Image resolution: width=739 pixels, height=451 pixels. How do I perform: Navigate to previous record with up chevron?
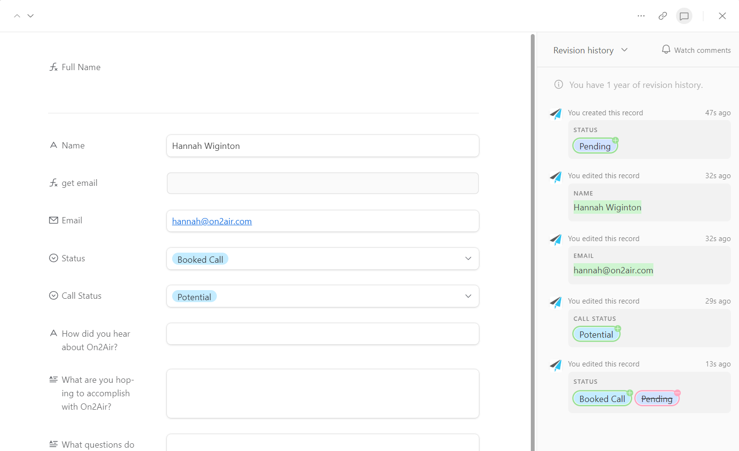(x=17, y=15)
